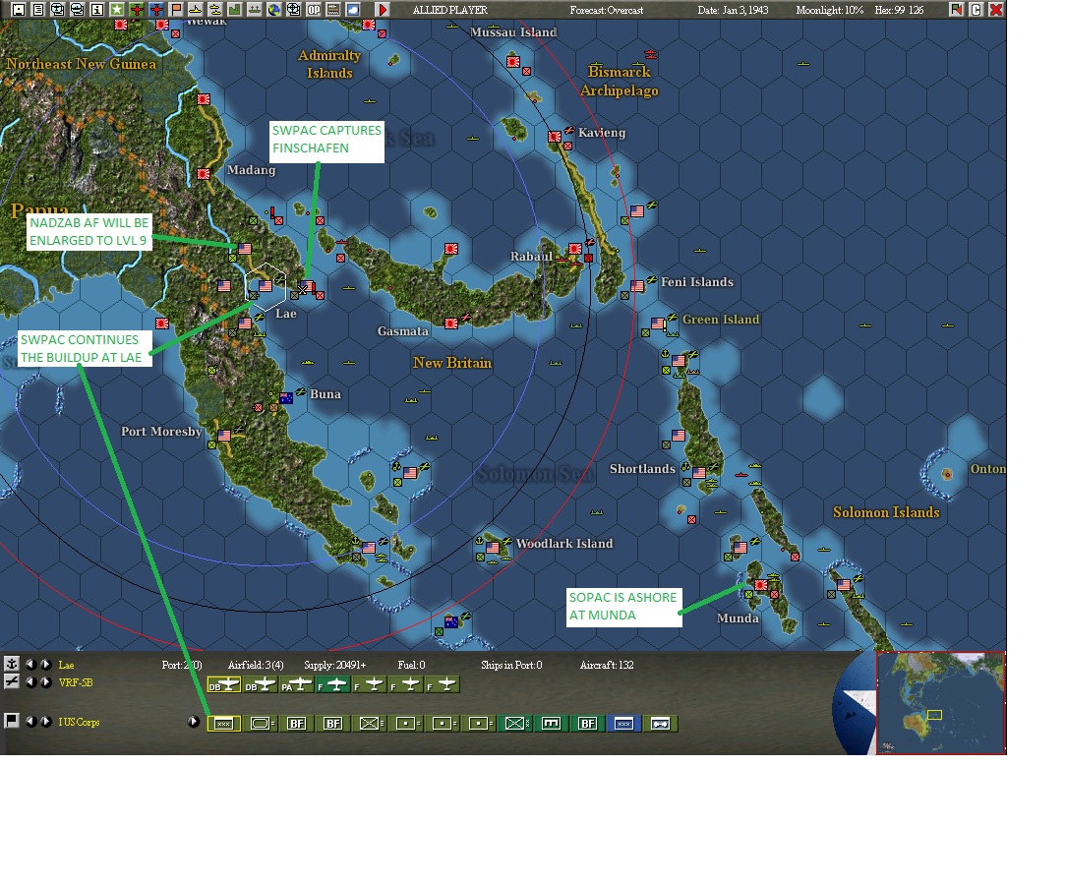Screen dimensions: 1065x883
Task: Click the flag icon beside I US Corps
Action: point(12,721)
